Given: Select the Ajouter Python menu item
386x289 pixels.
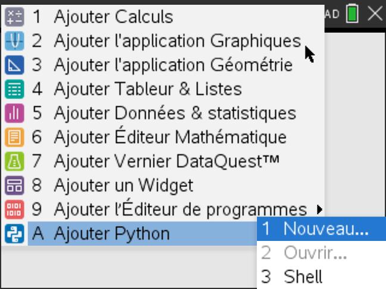Looking at the screenshot, I should point(111,233).
